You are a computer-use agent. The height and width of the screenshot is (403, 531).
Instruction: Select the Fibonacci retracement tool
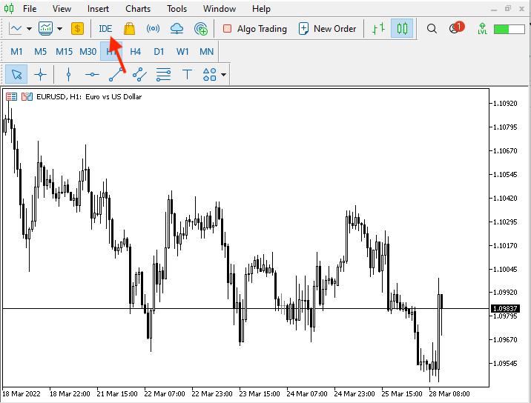pos(163,74)
